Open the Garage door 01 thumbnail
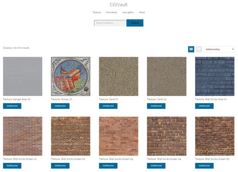Image resolution: width=238 pixels, height=172 pixels. pyautogui.click(x=23, y=76)
